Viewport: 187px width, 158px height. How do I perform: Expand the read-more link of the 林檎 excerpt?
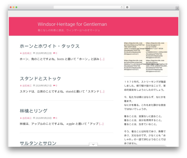(x=101, y=124)
